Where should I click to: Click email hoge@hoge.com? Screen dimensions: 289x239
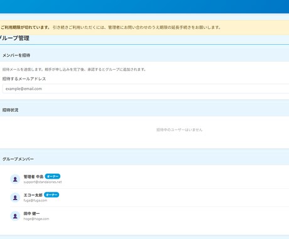click(x=36, y=219)
